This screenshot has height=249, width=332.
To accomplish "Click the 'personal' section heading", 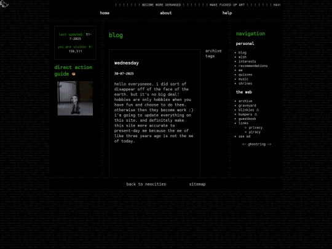I will pos(245,44).
